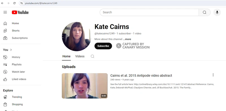
Task: Click the Shopping bag icon
Action: pyautogui.click(x=5, y=104)
